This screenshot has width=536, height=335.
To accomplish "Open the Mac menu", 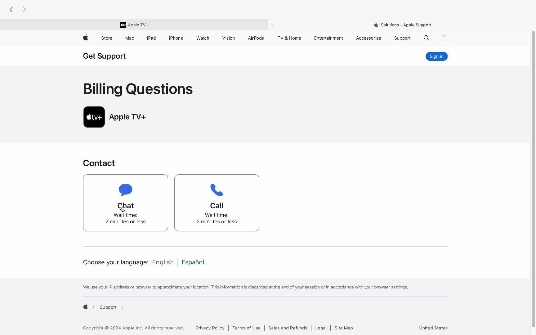I will pyautogui.click(x=130, y=38).
